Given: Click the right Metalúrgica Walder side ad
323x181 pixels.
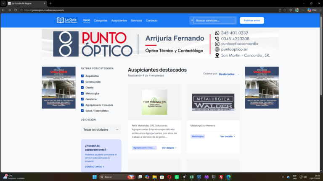Looking at the screenshot, I should point(262,88).
